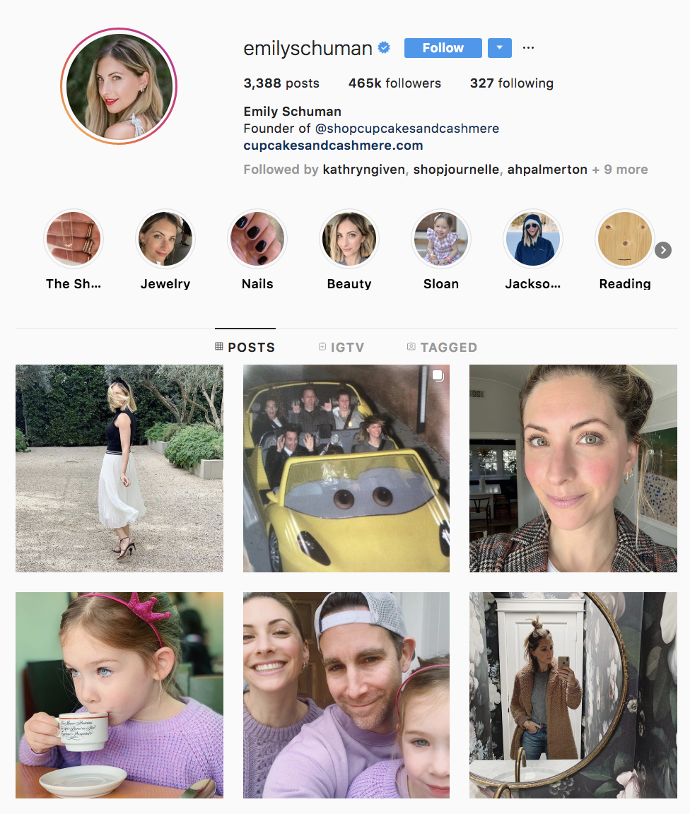Open the Jackso... story highlight

coord(533,240)
